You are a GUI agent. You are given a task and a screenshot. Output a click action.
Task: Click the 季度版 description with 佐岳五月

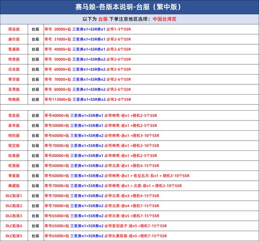click(117, 176)
